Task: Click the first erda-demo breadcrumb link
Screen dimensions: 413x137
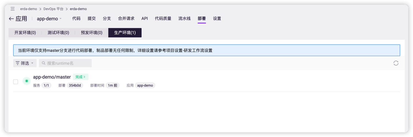Action: pos(28,9)
